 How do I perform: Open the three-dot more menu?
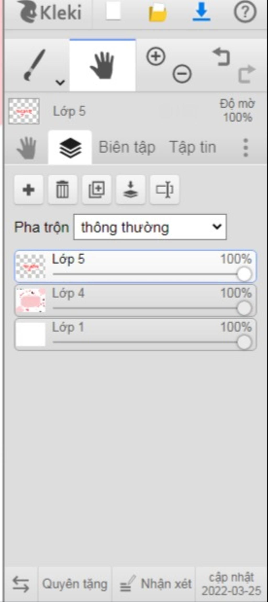click(245, 148)
